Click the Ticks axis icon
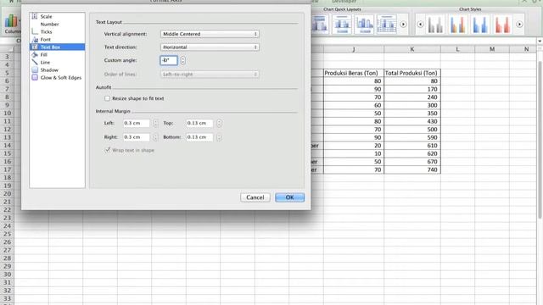The image size is (543, 305). point(35,32)
